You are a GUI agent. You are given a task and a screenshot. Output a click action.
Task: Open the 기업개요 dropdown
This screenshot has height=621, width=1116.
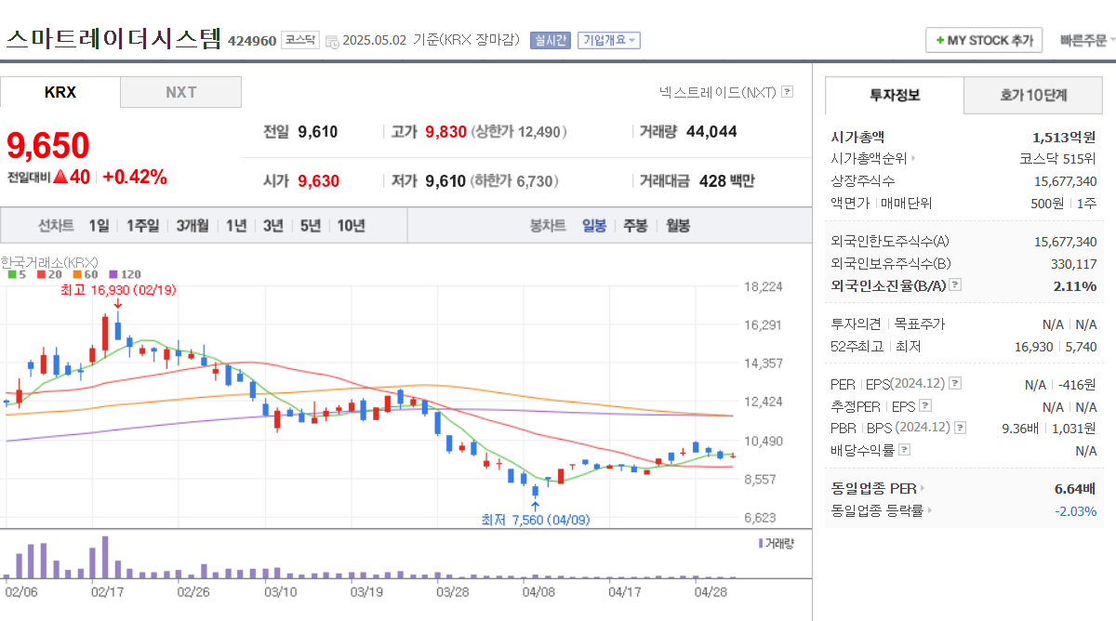click(608, 40)
